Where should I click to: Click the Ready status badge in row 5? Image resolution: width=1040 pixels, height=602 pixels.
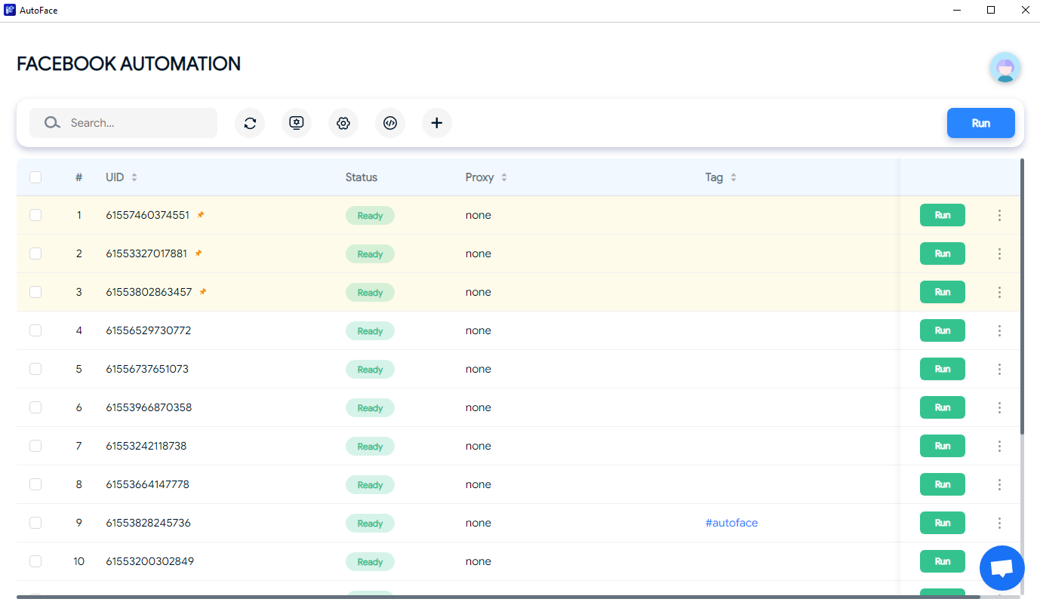(x=370, y=370)
